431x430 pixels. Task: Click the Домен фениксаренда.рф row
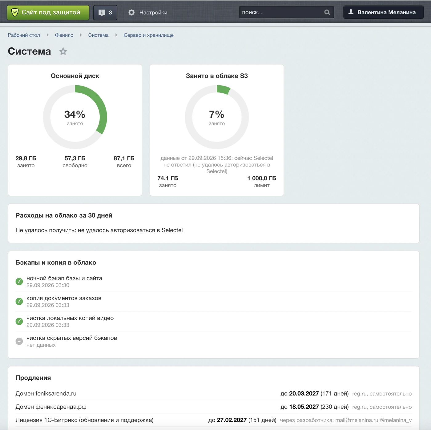(x=214, y=407)
